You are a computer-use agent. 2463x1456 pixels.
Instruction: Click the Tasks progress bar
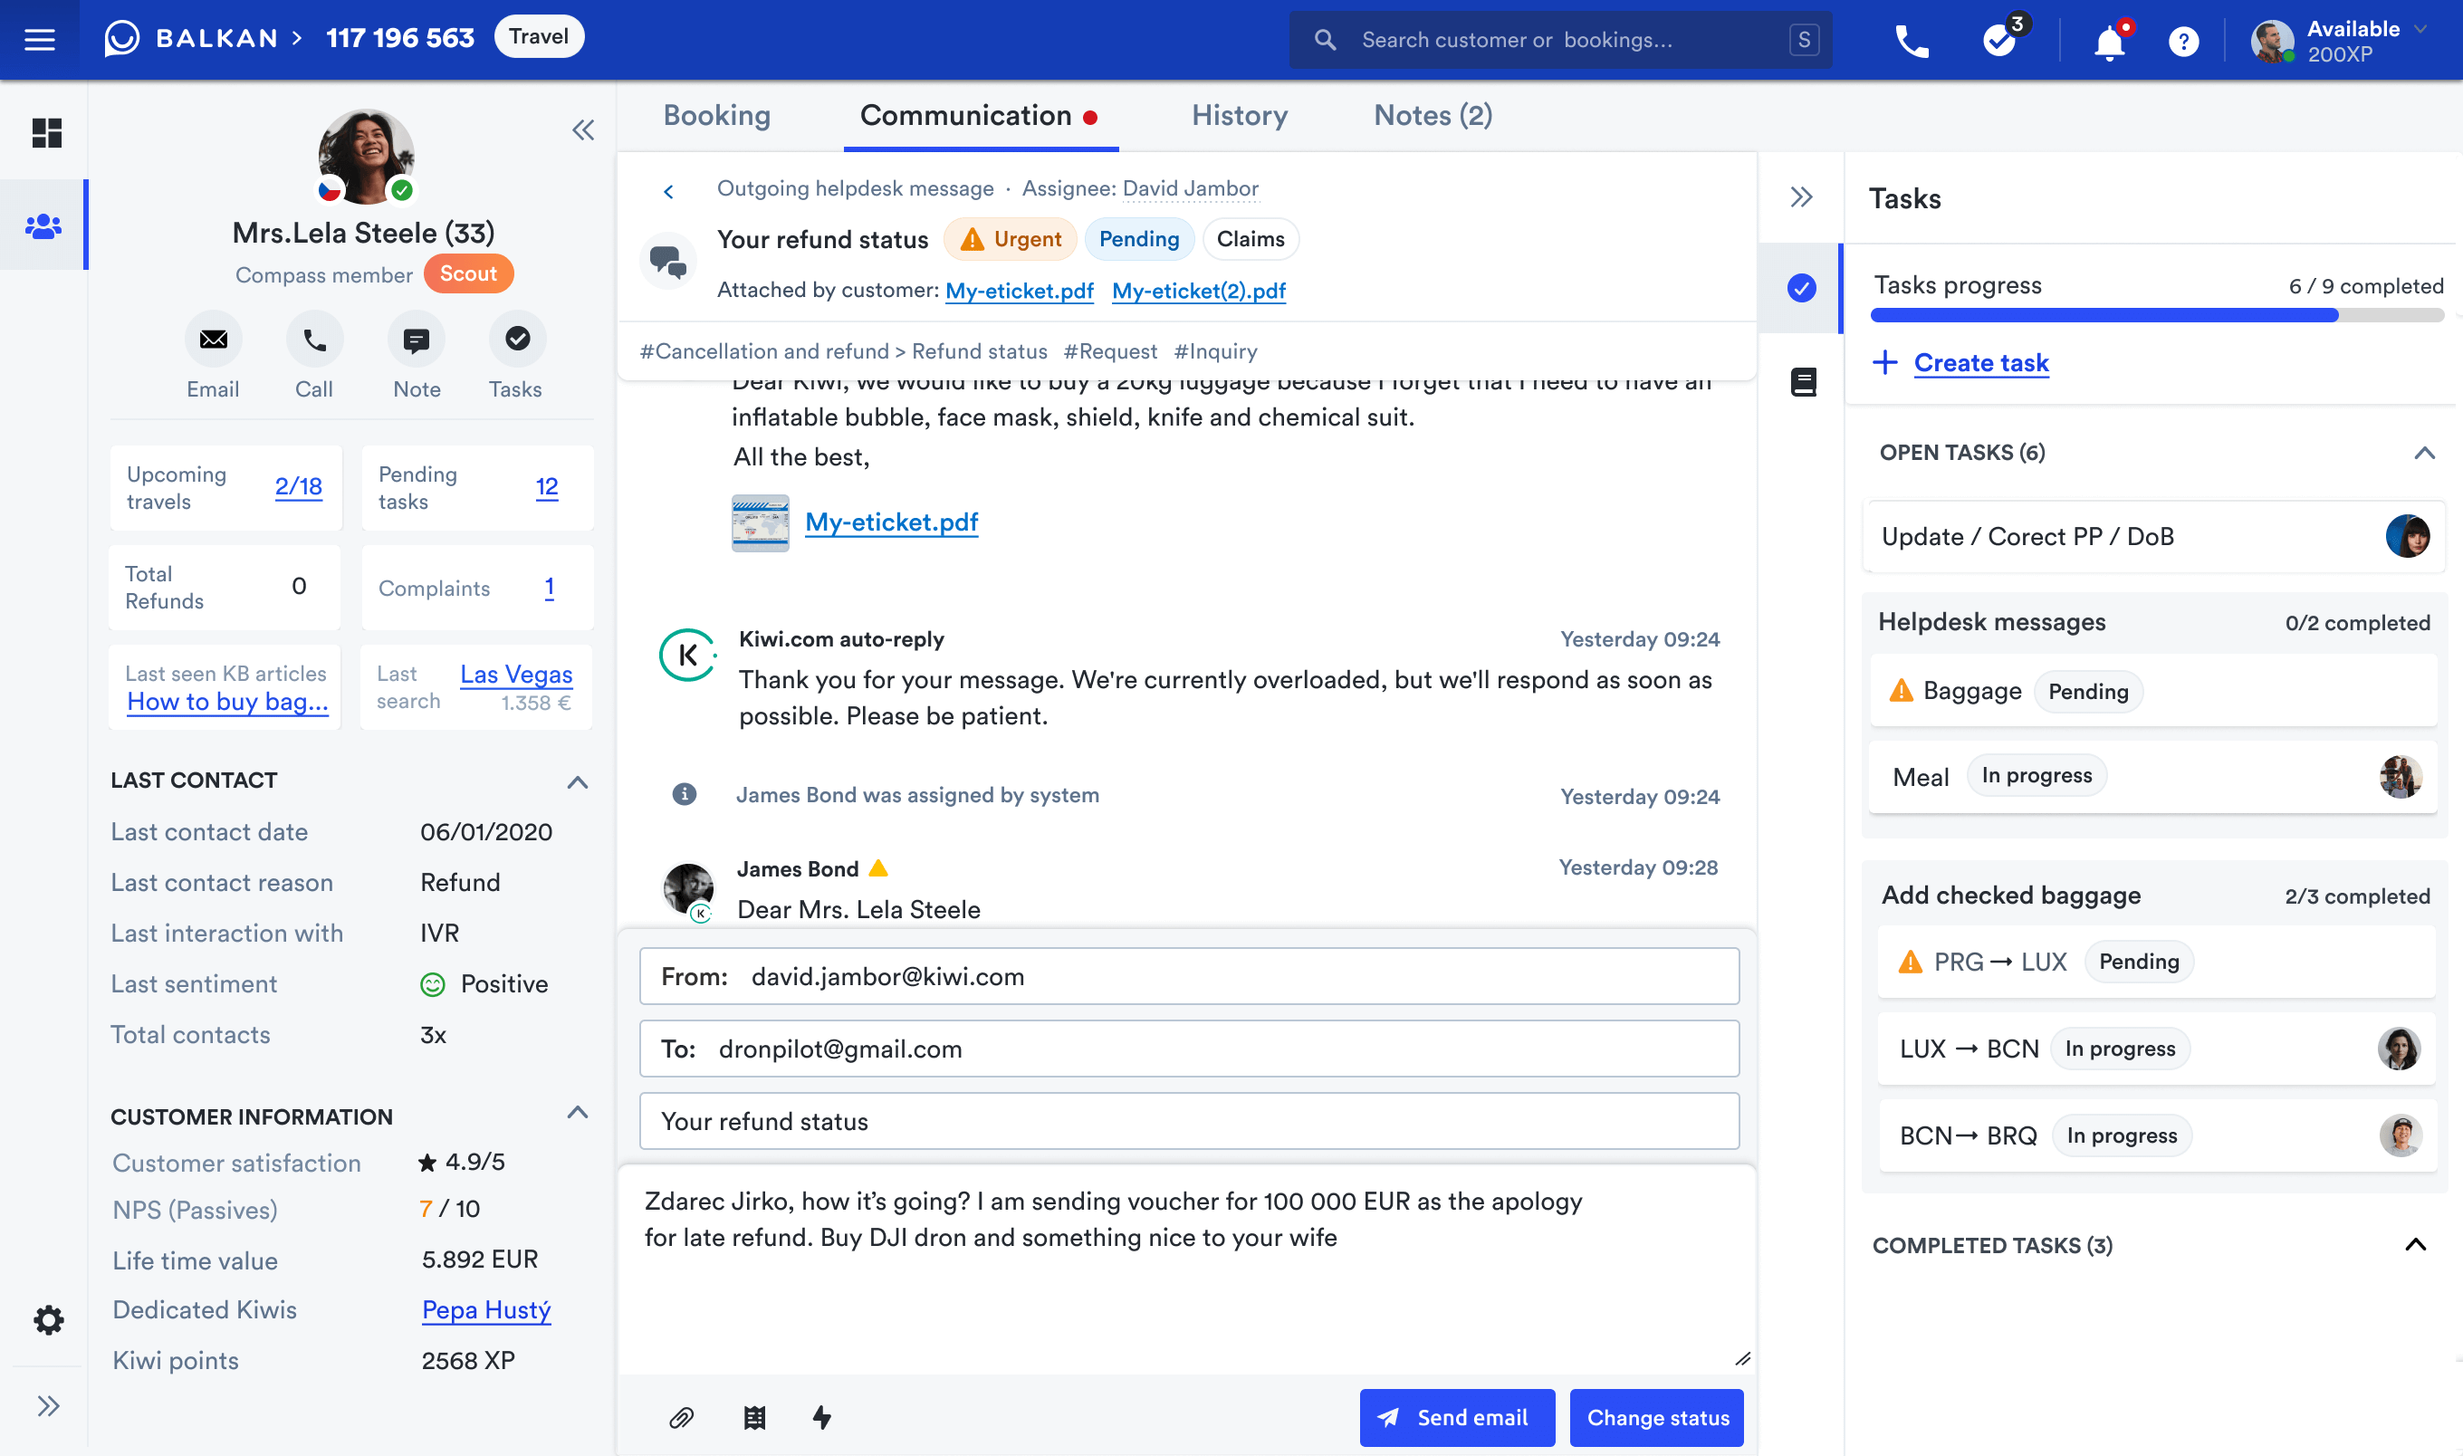(2156, 316)
